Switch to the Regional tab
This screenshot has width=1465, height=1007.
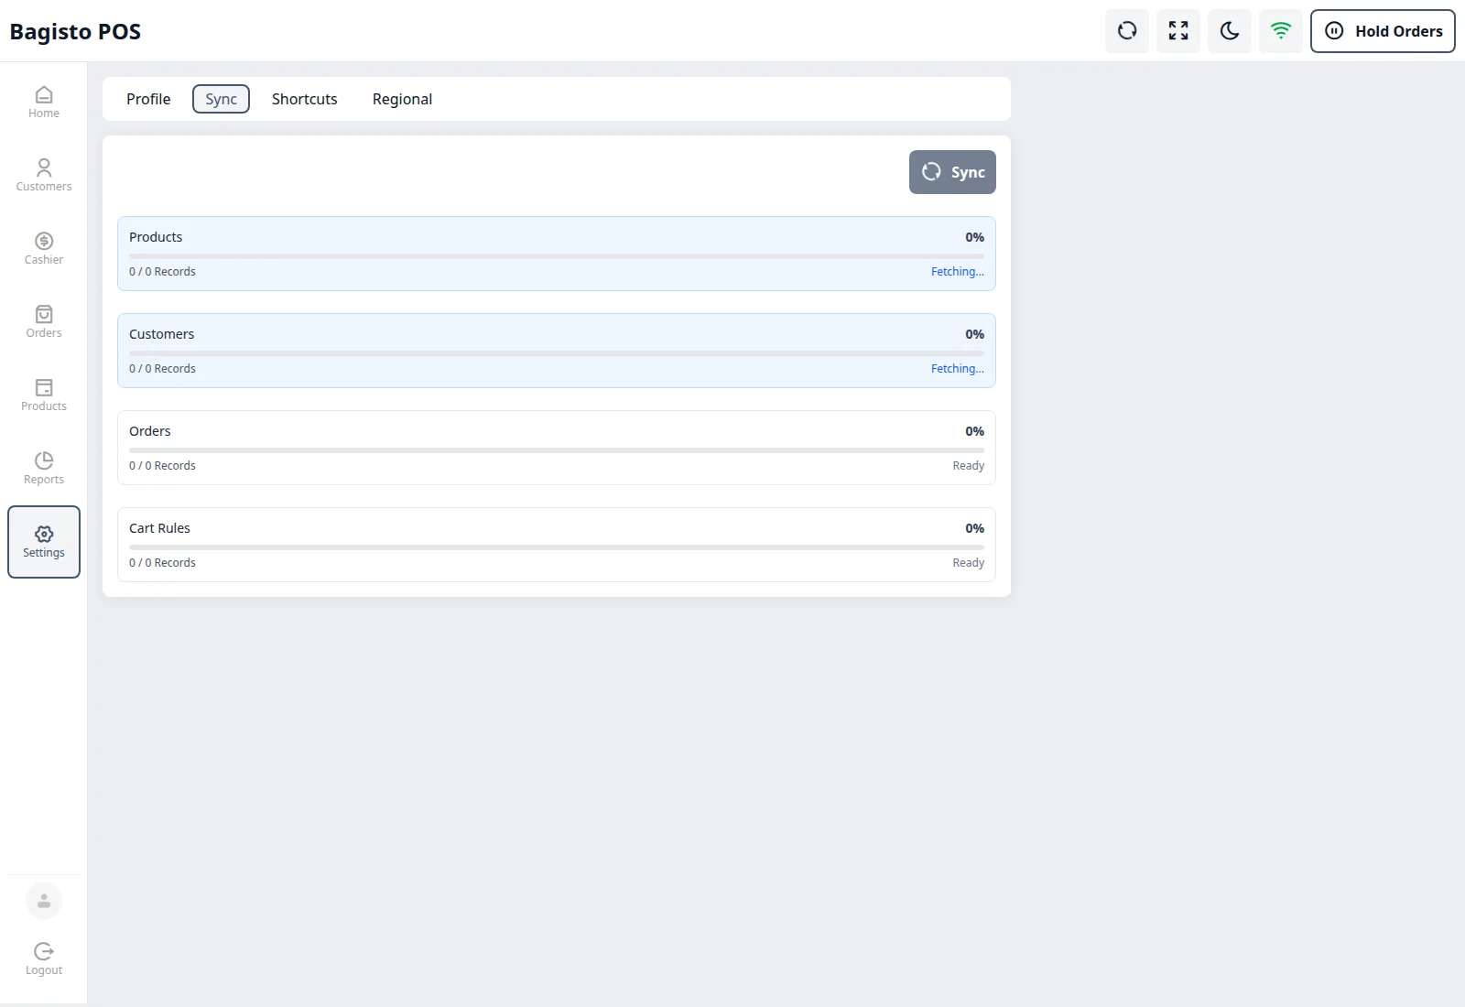tap(402, 99)
